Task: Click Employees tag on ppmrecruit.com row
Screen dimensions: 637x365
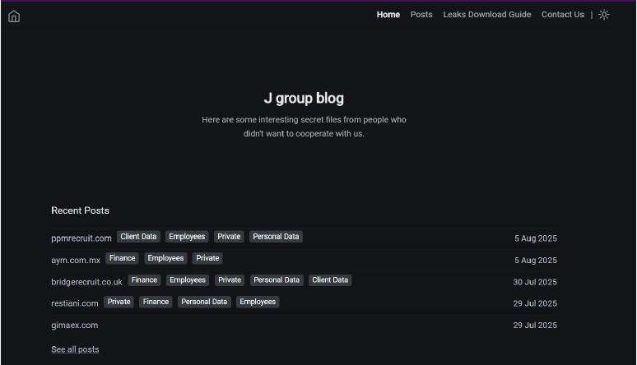Action: [187, 237]
